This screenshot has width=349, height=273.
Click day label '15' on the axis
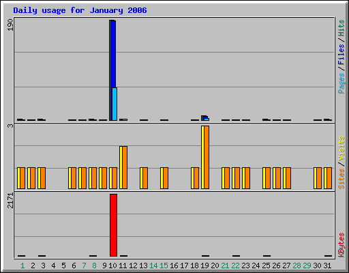point(164,265)
